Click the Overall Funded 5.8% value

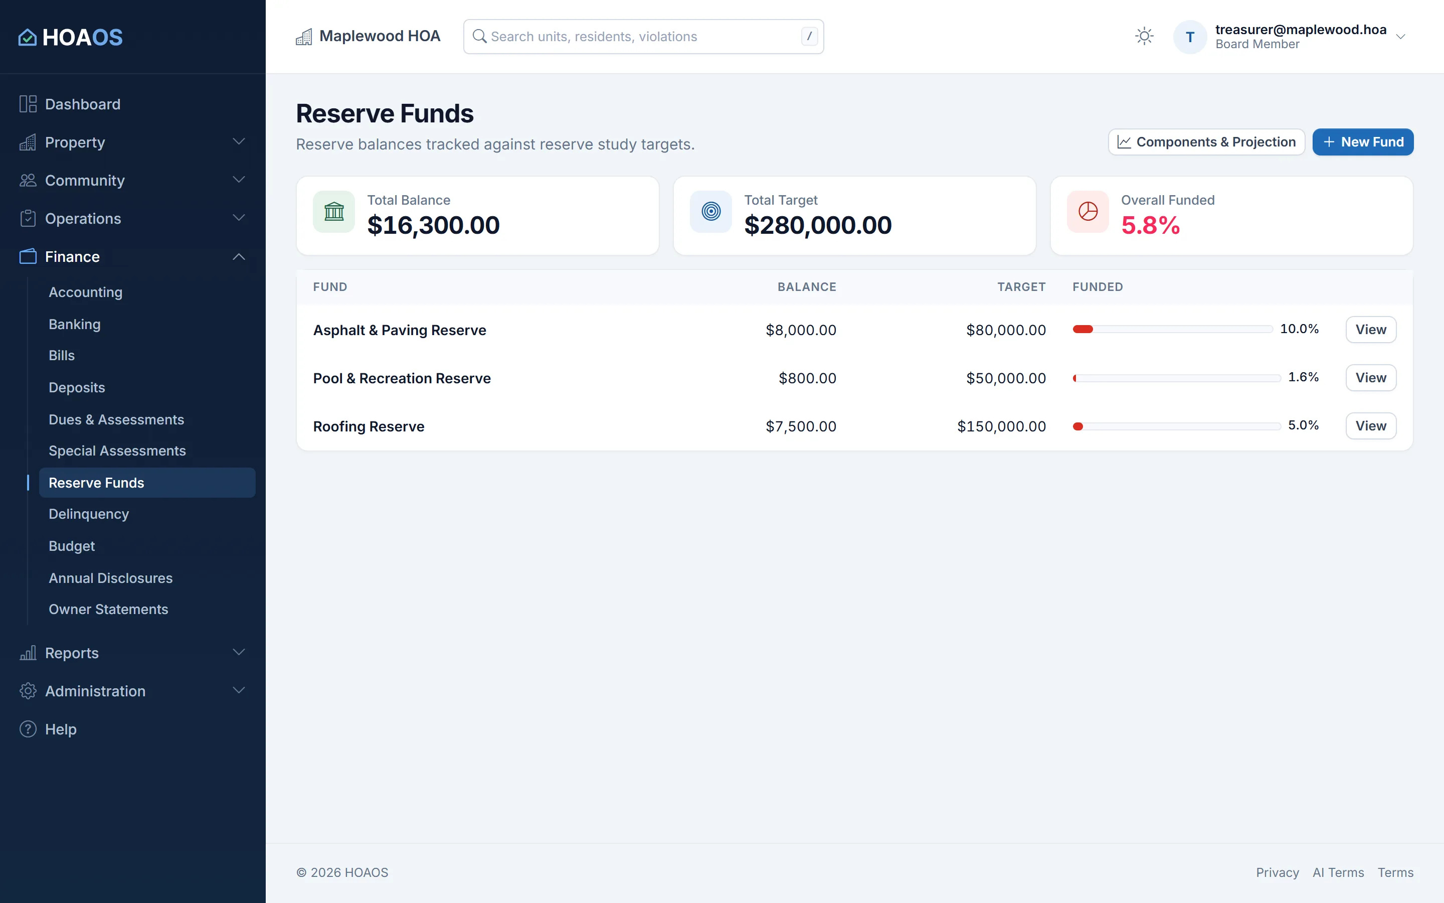1150,225
